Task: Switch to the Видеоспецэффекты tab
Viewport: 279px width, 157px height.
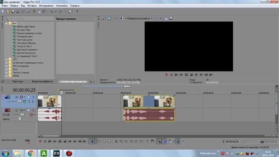Action: pos(42,82)
